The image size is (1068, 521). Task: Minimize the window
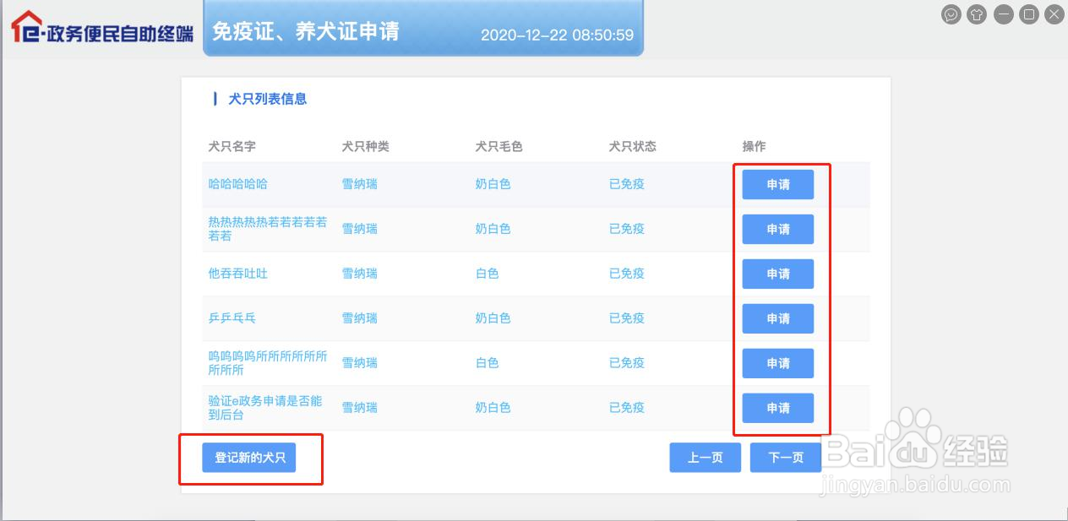pyautogui.click(x=1003, y=14)
